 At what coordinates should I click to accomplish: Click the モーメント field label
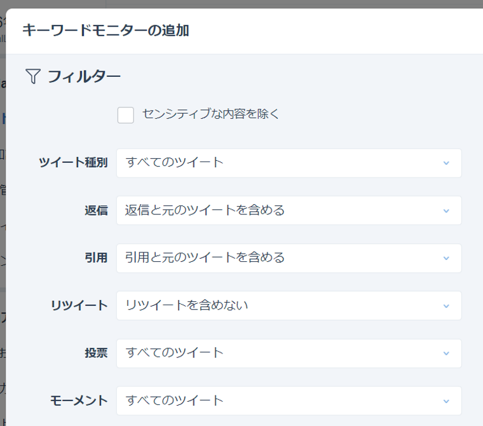click(79, 401)
